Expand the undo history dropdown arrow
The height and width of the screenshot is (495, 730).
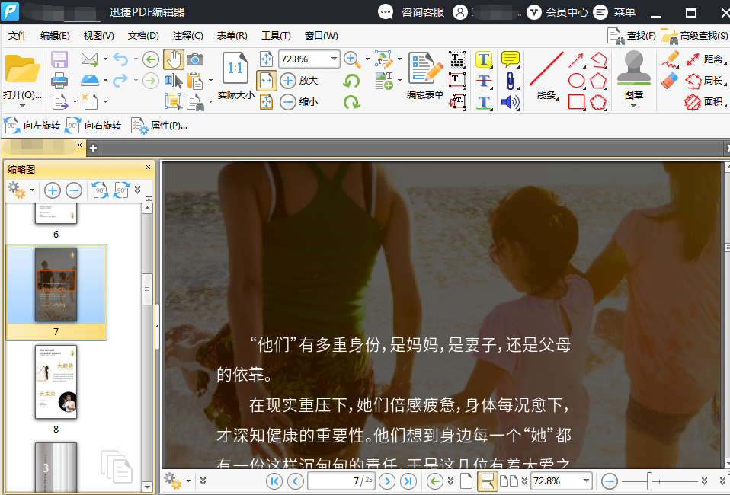coord(136,59)
